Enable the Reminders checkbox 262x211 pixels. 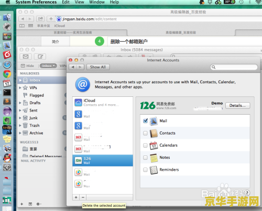[145, 170]
